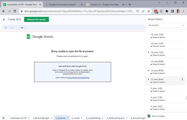Click the lock icon in address bar
Viewport: 187px width, 120px height.
point(22,11)
